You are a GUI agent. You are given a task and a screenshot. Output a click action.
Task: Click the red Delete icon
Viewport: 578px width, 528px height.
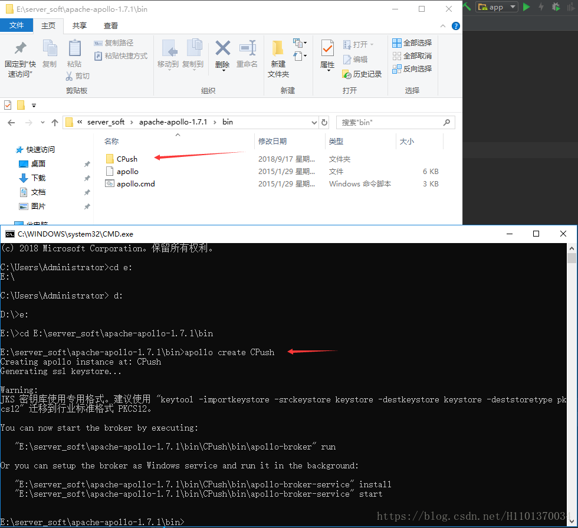[223, 54]
